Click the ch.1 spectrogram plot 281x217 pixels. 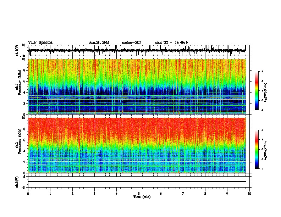tap(137, 87)
